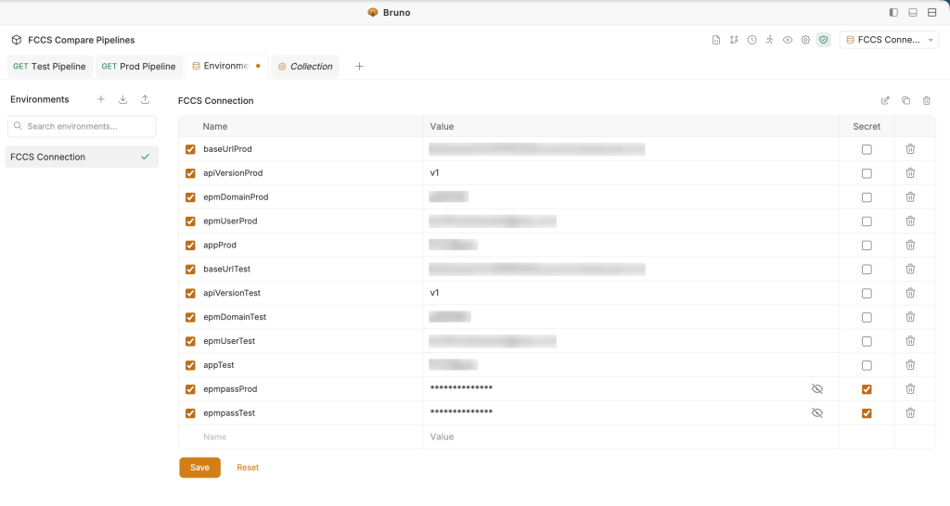
Task: Delete the epmDomainProd variable row
Action: click(x=910, y=196)
